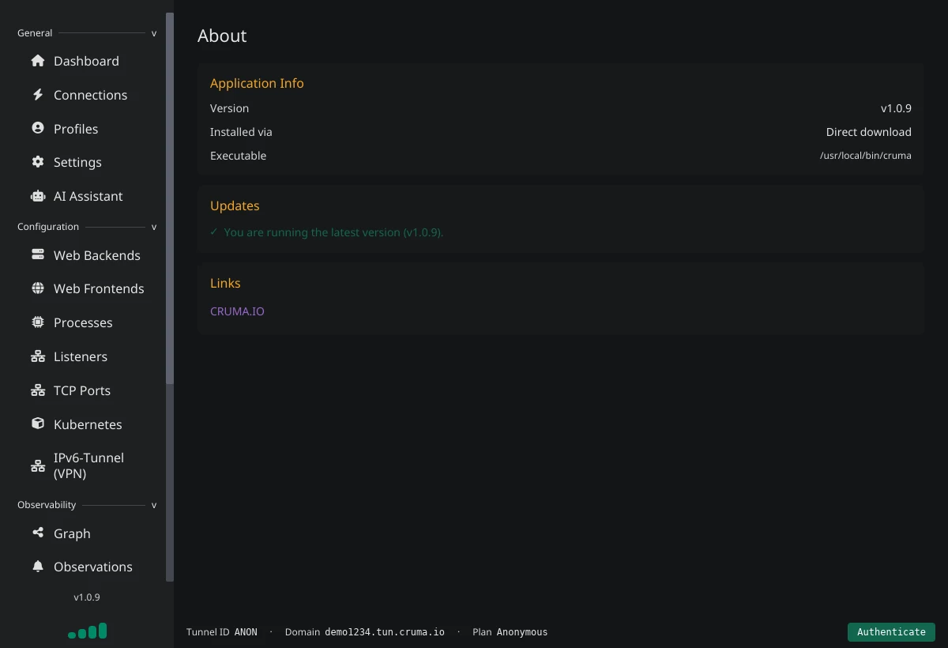948x648 pixels.
Task: Click the Links section heading
Action: click(225, 283)
